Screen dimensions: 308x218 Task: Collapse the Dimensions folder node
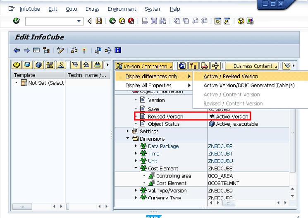(129, 139)
